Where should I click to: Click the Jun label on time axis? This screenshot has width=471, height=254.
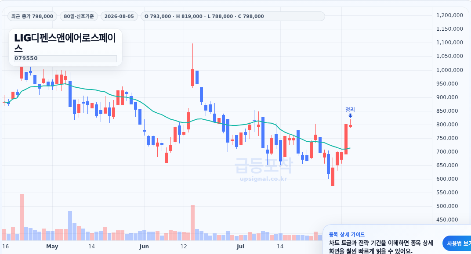tap(144, 247)
